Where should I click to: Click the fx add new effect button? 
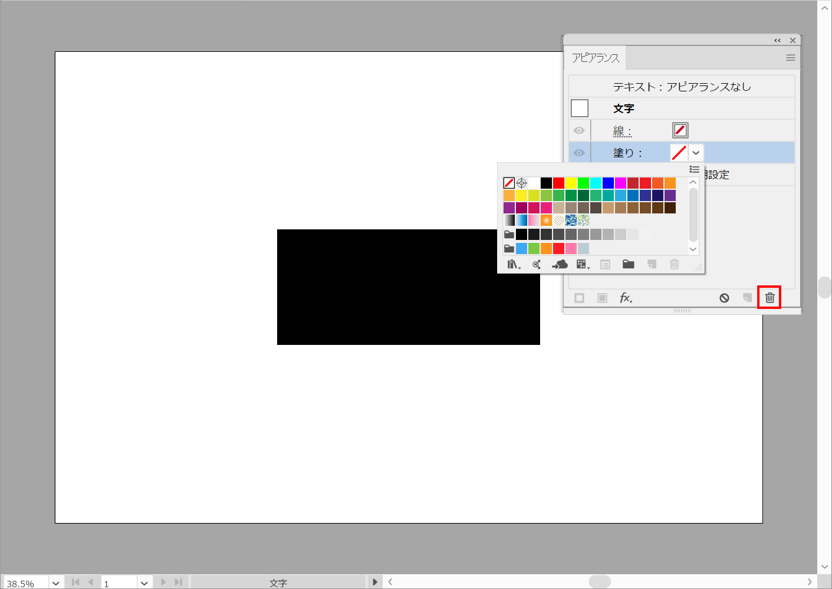[625, 298]
